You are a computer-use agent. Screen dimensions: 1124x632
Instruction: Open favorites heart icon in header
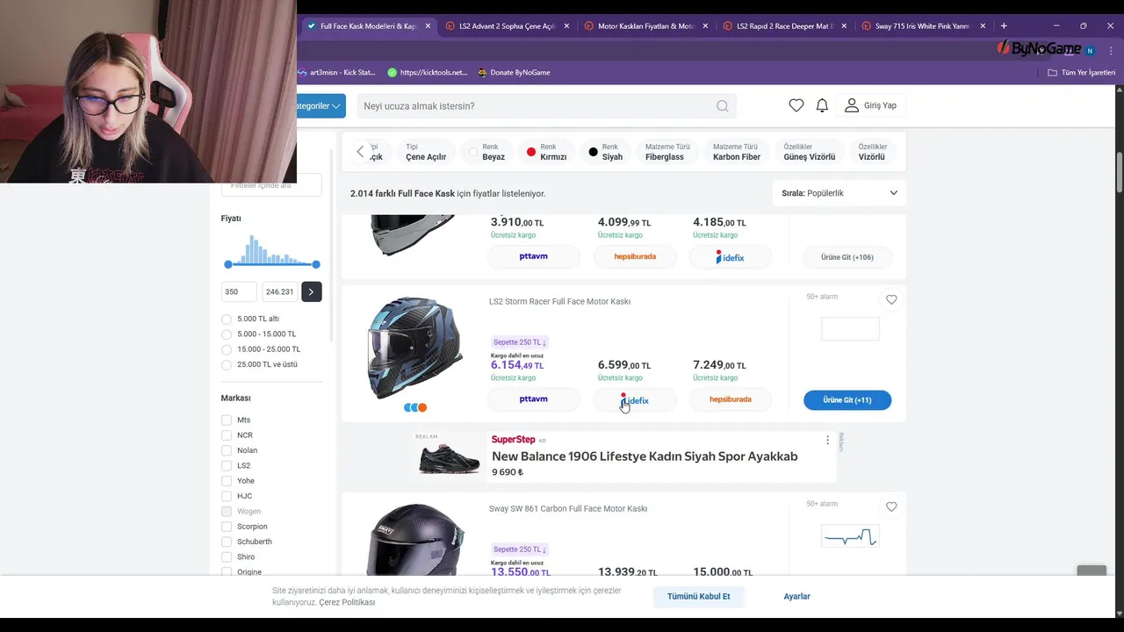coord(796,105)
